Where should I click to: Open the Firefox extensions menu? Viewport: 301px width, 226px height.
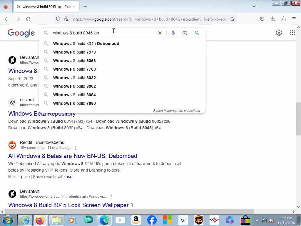[283, 19]
